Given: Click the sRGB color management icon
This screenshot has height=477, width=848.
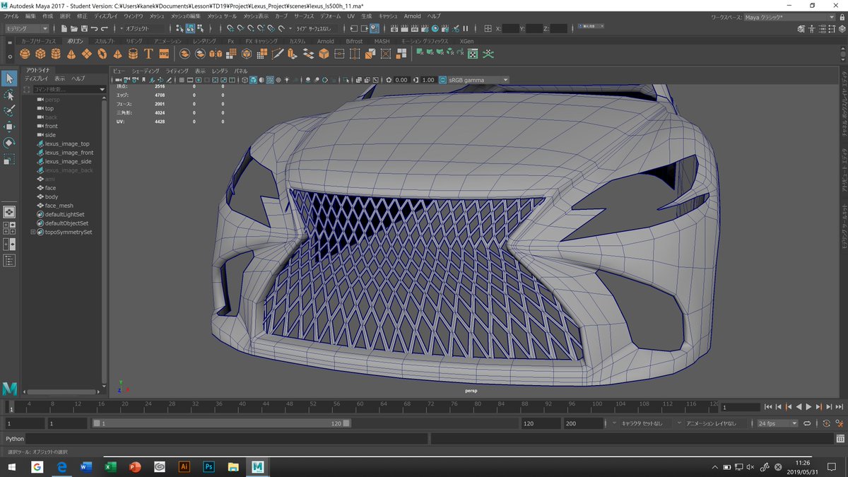Looking at the screenshot, I should point(443,80).
